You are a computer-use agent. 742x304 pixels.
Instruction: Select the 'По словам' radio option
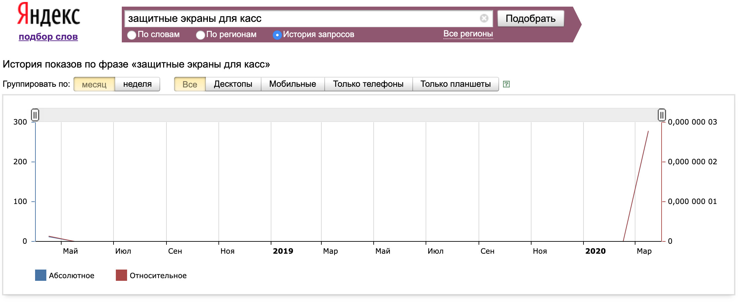coord(132,35)
